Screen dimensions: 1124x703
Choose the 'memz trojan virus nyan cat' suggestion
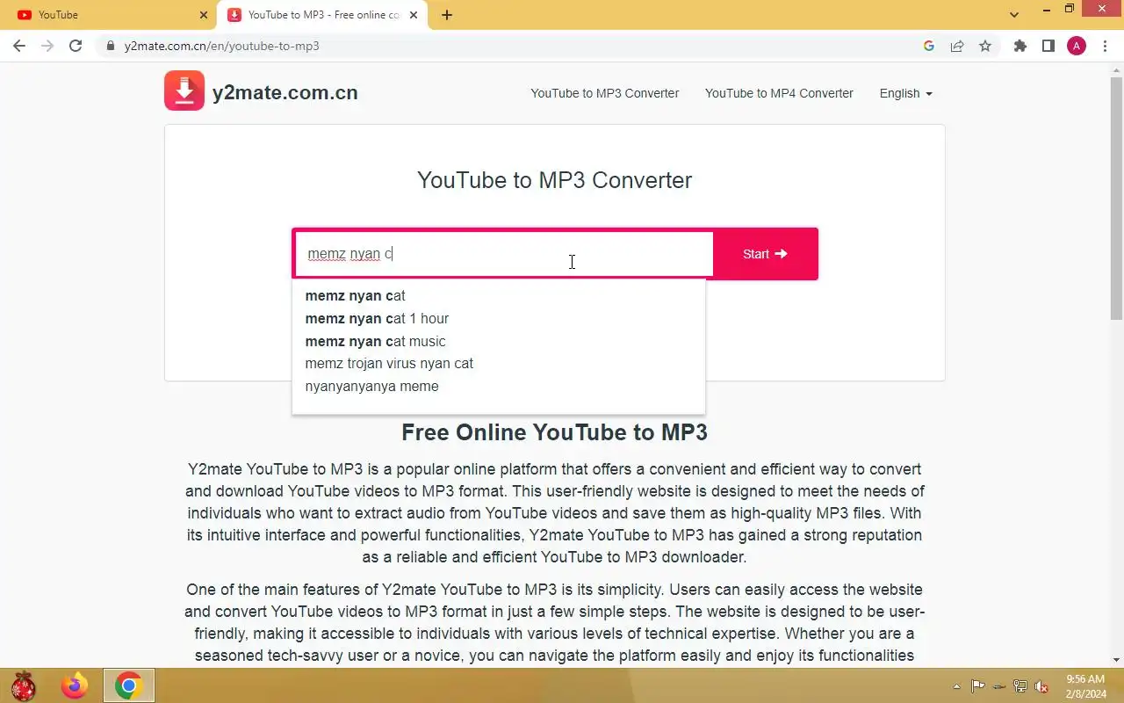coord(498,363)
